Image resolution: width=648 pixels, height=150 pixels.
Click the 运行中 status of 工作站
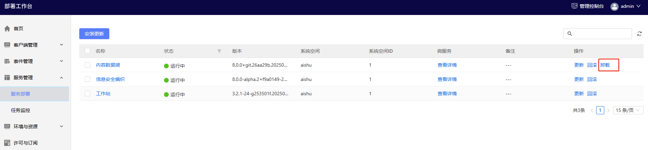pos(174,94)
